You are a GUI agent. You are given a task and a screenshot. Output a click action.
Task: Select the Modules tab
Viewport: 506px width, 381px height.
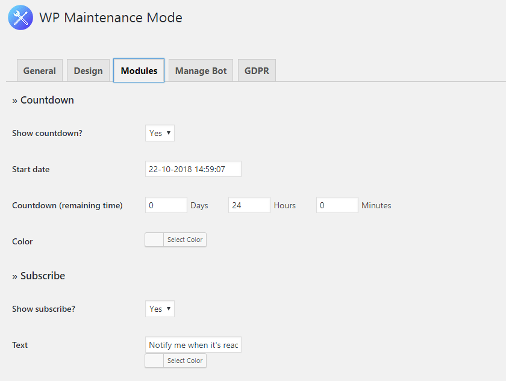coord(139,70)
